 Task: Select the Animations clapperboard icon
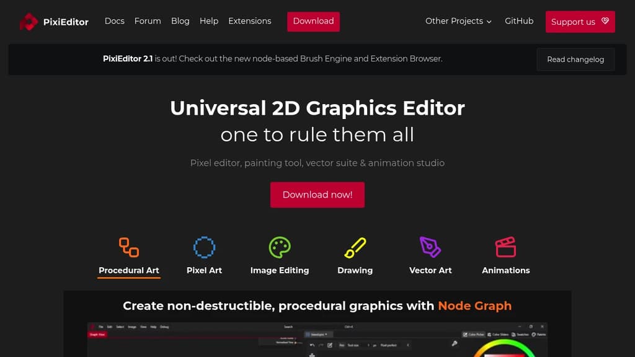click(x=505, y=247)
